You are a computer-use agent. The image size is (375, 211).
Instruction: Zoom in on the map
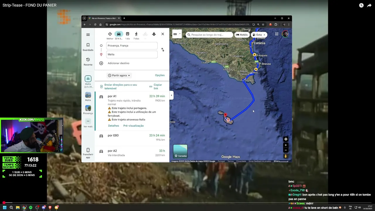(286, 145)
